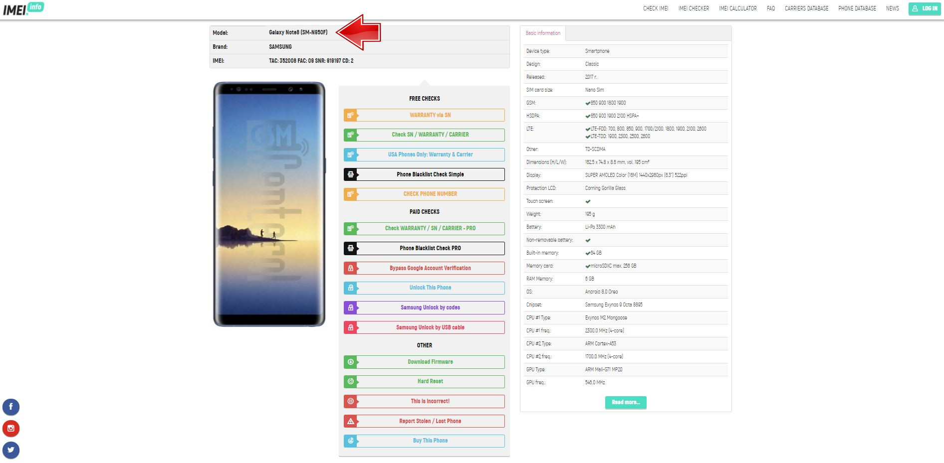This screenshot has width=944, height=463.
Task: Click the OS value Android 8.0 Oreo
Action: click(601, 292)
